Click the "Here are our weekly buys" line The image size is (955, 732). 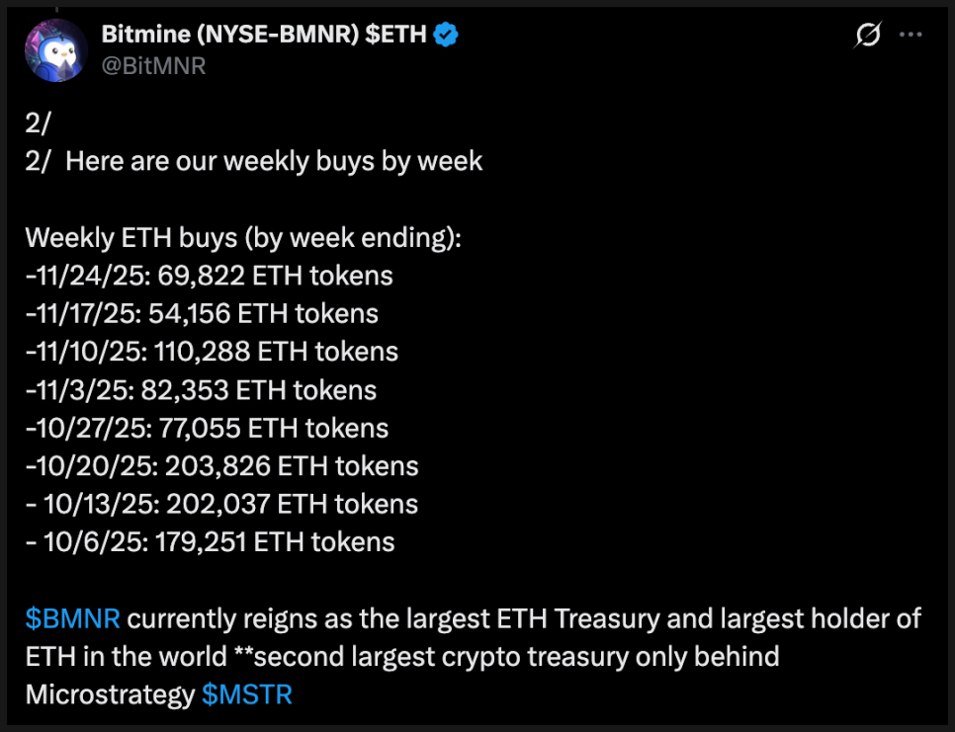(x=274, y=161)
